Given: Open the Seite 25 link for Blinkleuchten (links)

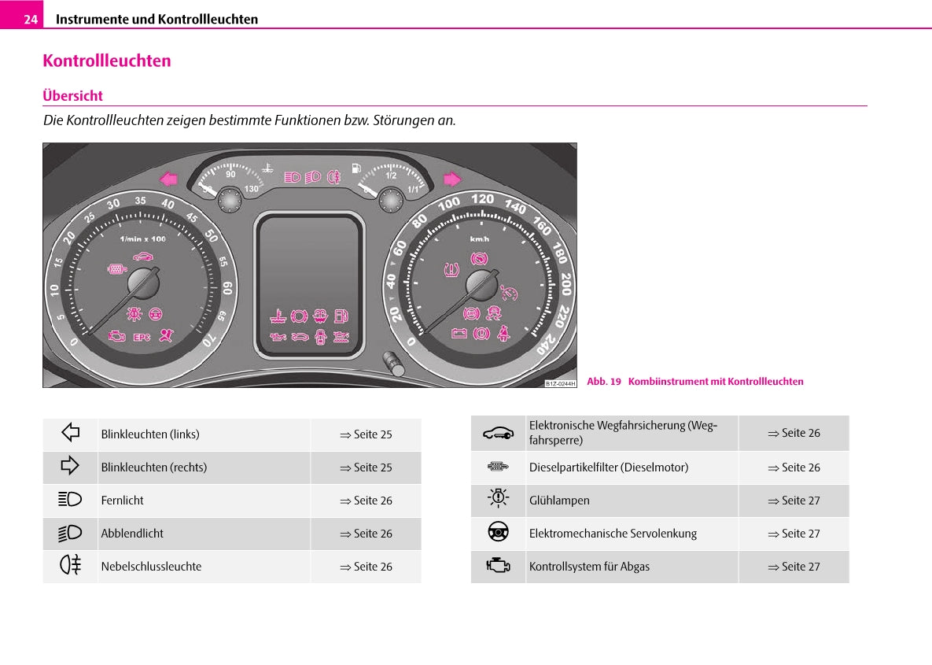Looking at the screenshot, I should (366, 434).
